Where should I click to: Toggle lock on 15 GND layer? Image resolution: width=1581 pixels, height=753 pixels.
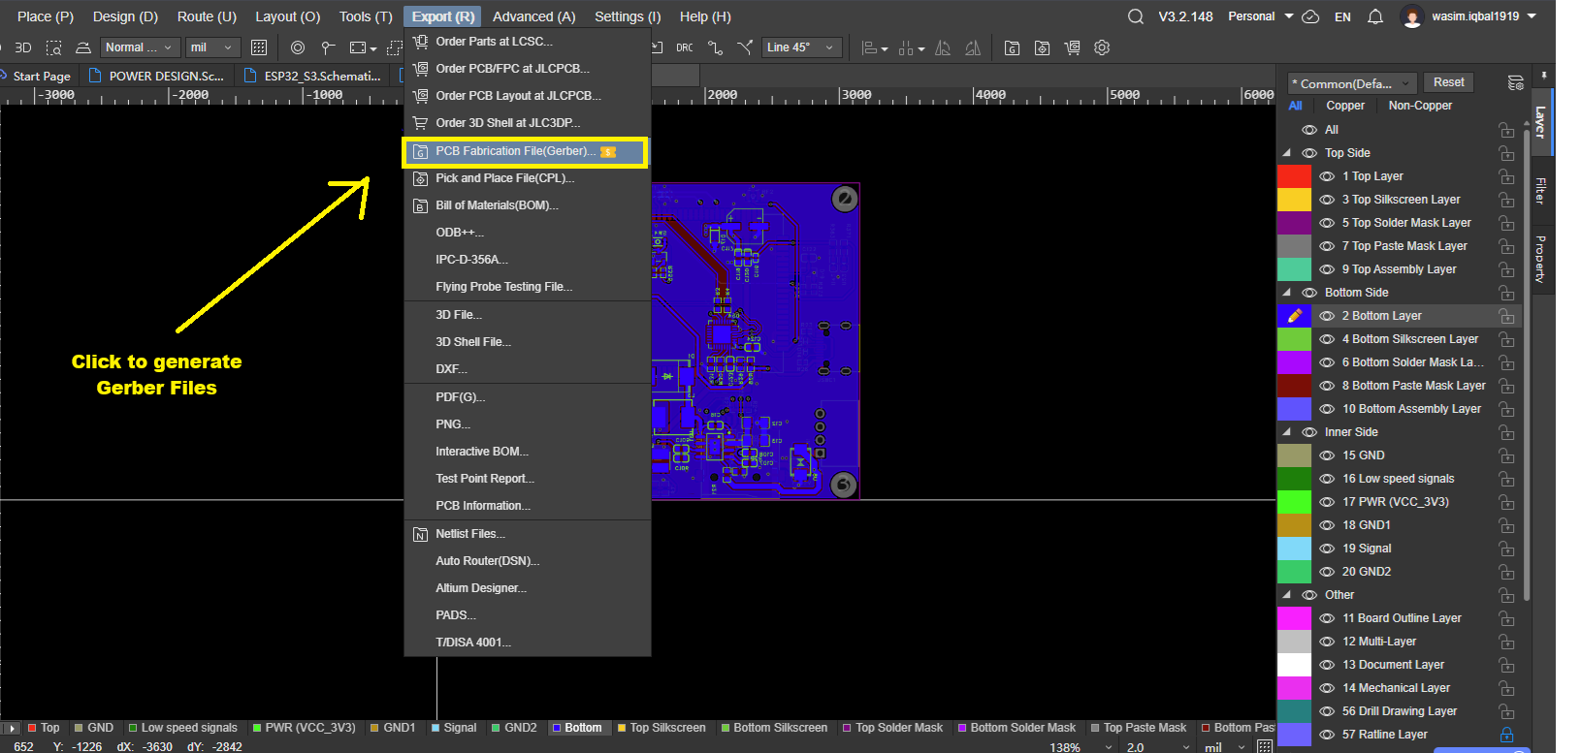coord(1506,455)
